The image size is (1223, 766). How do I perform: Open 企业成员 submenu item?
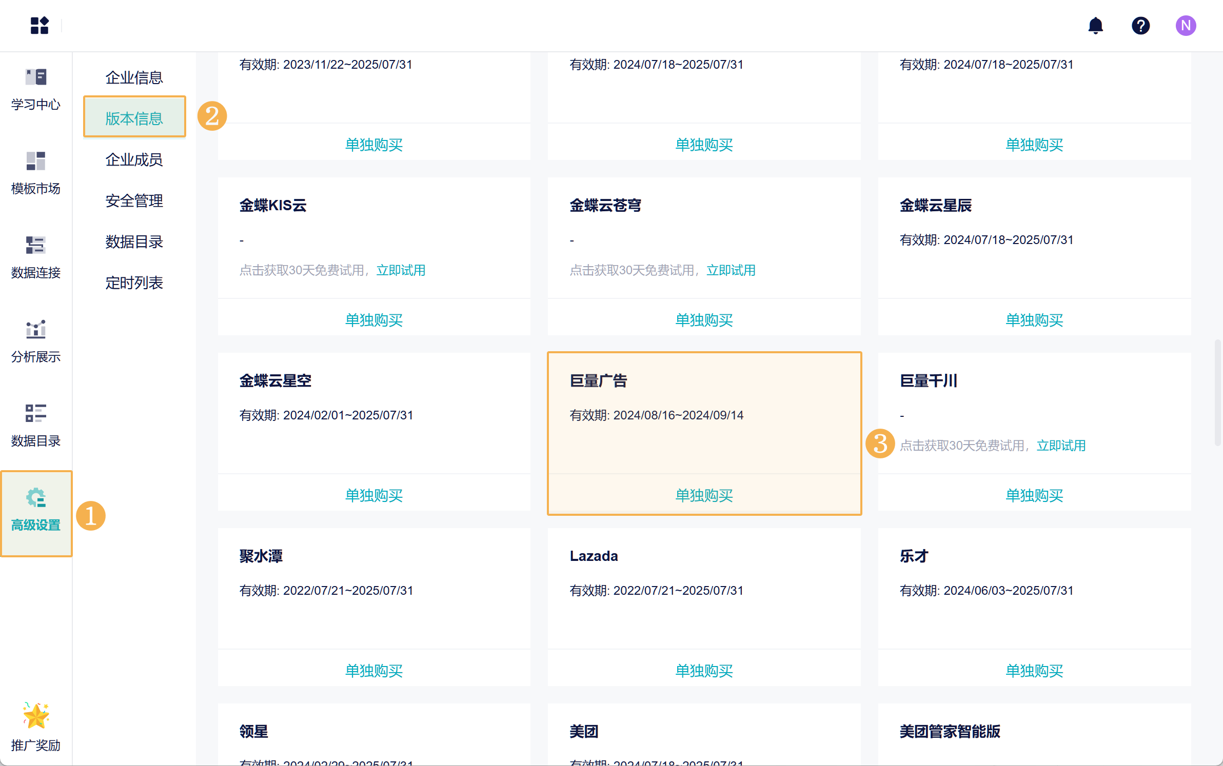pos(134,159)
